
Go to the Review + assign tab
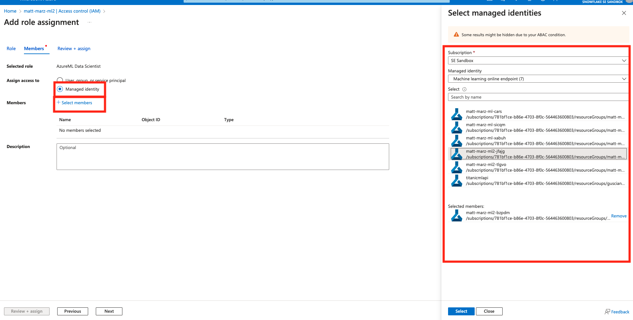tap(74, 48)
